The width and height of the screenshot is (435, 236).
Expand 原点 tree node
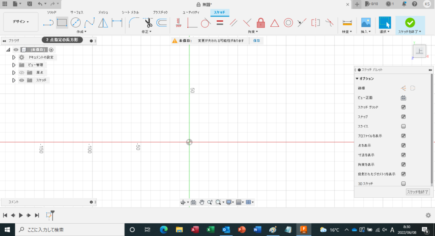[14, 73]
